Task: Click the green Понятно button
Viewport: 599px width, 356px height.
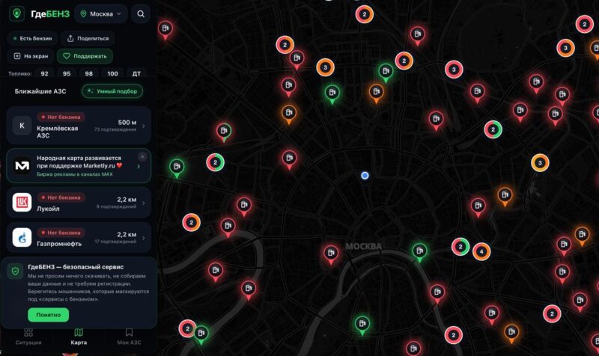Action: 48,315
